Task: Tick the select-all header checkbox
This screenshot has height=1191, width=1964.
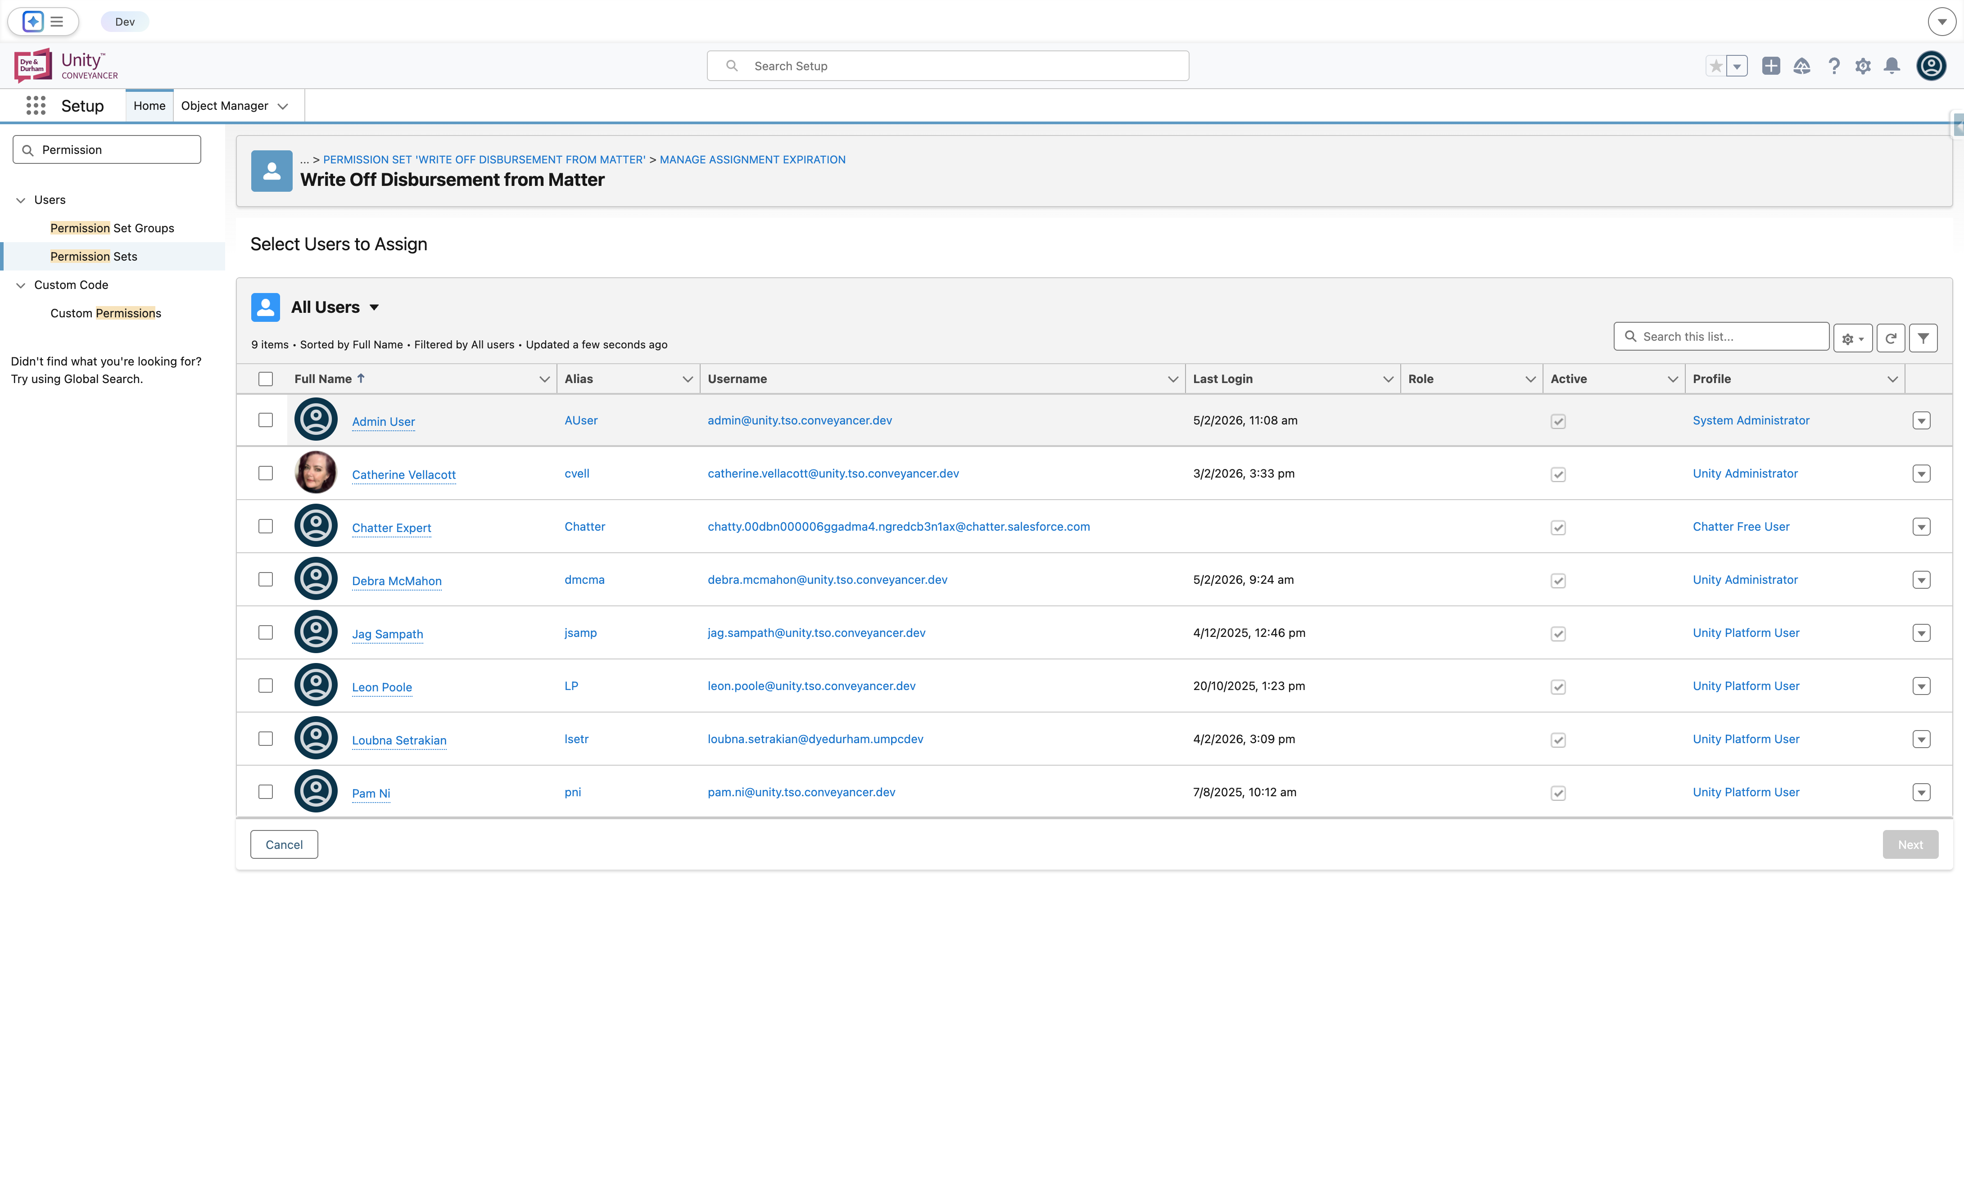Action: (x=266, y=379)
